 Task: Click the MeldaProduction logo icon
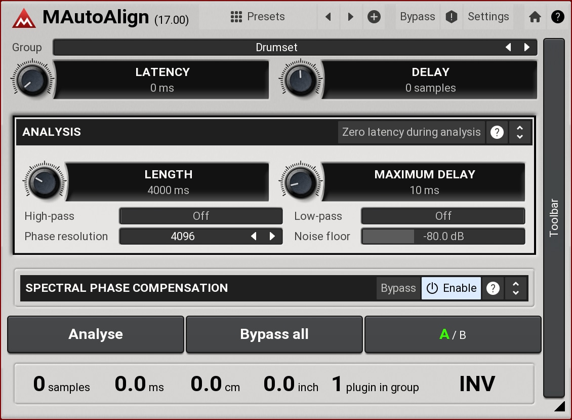click(x=24, y=18)
